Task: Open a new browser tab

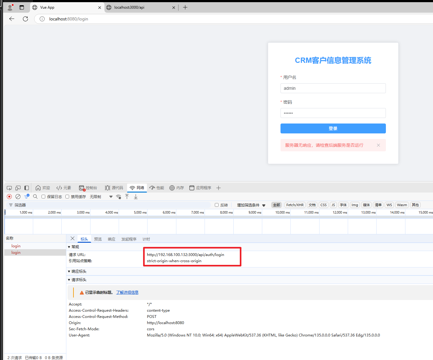Action: pos(185,7)
